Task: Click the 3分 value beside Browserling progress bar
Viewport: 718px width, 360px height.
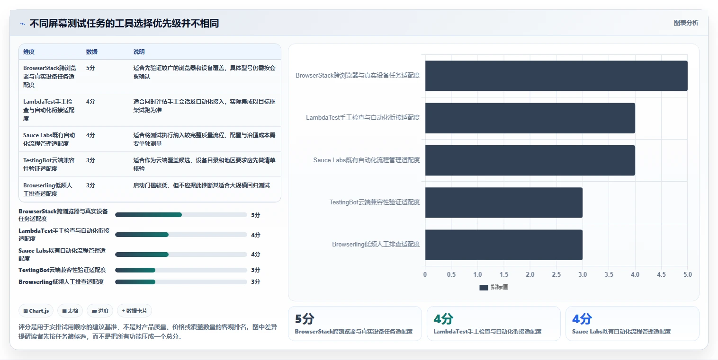Action: coord(256,282)
